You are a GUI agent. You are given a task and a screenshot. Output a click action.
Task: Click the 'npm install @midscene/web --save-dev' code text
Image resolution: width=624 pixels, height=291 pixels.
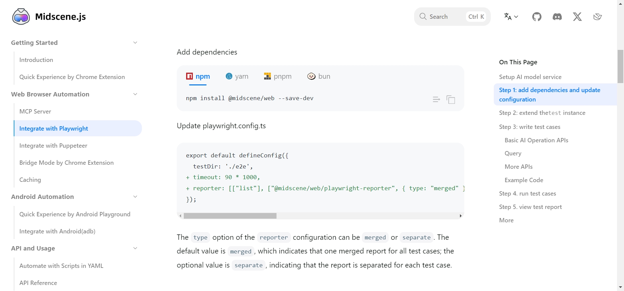[250, 98]
